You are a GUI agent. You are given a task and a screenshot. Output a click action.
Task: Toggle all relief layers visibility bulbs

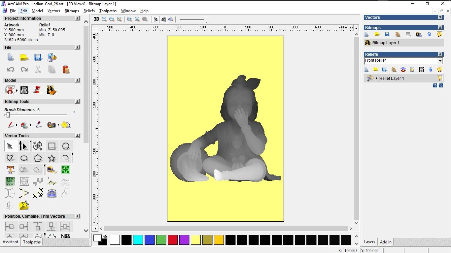click(x=439, y=70)
